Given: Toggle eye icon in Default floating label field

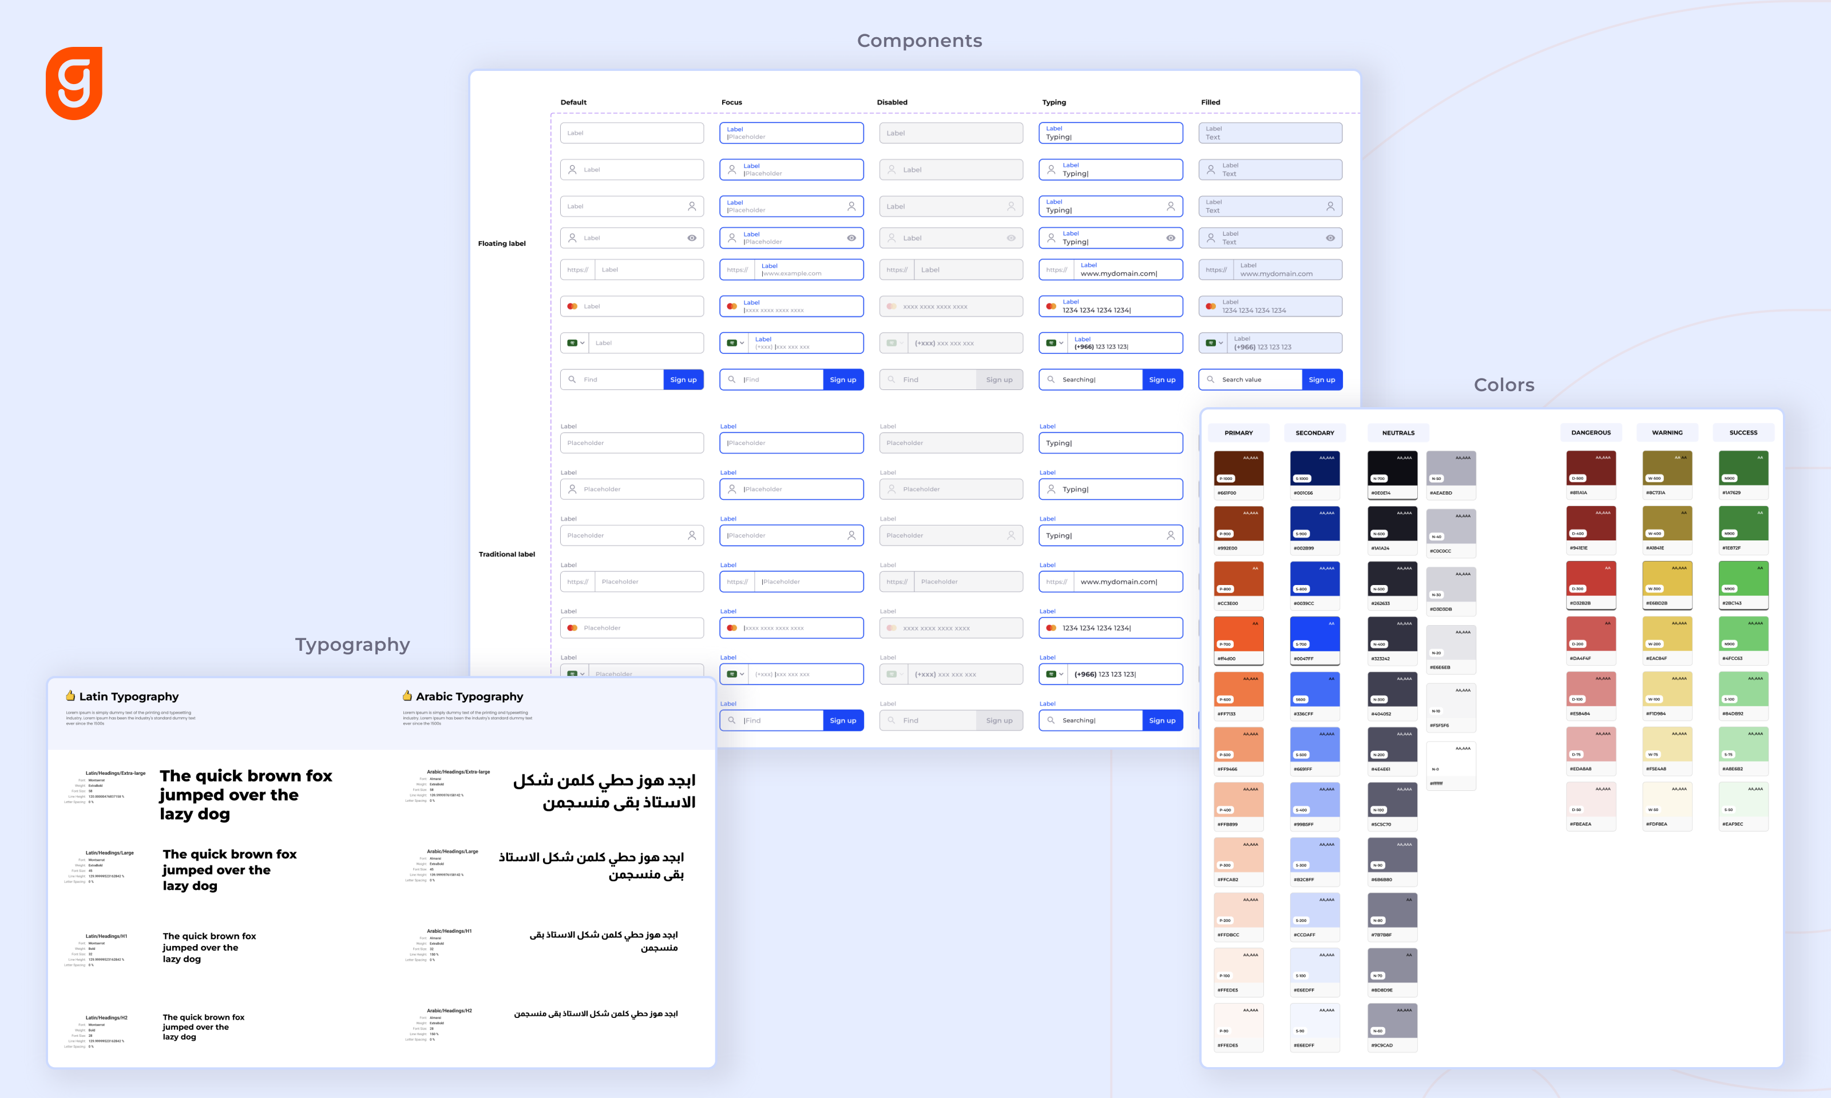Looking at the screenshot, I should [x=691, y=238].
